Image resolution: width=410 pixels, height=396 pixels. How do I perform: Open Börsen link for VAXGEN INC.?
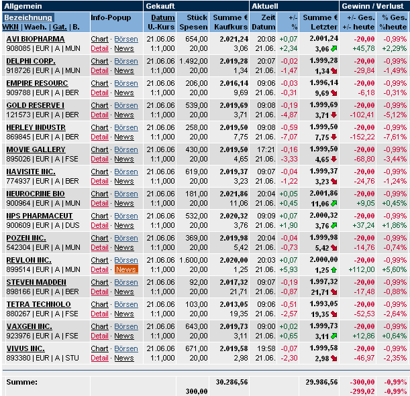[126, 326]
